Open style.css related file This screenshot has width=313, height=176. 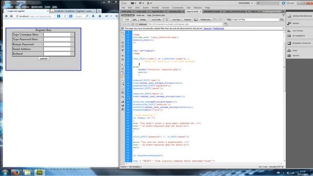coord(140,15)
